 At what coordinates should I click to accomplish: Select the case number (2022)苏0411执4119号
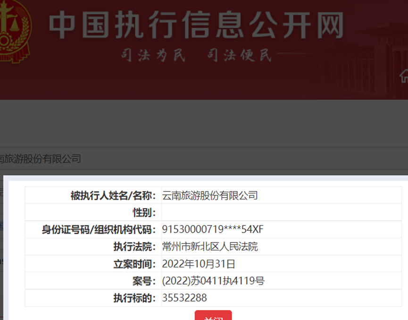pyautogui.click(x=213, y=281)
